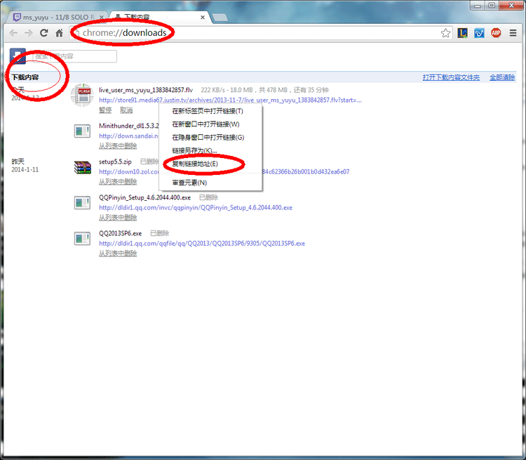Remove QQ2013SP6.exe from list via 从列表中删除

(x=118, y=254)
